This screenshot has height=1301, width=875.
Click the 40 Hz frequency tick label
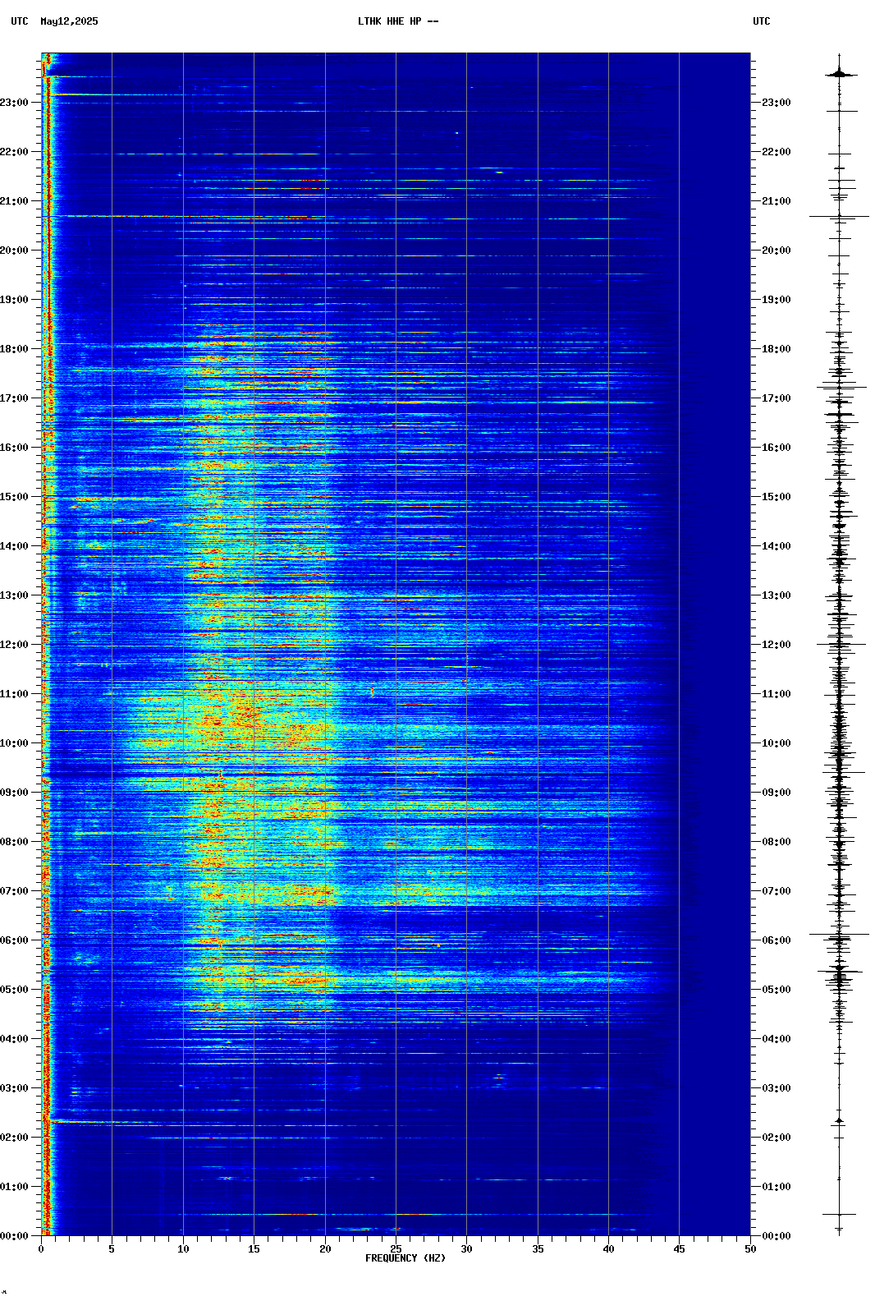pyautogui.click(x=608, y=1249)
